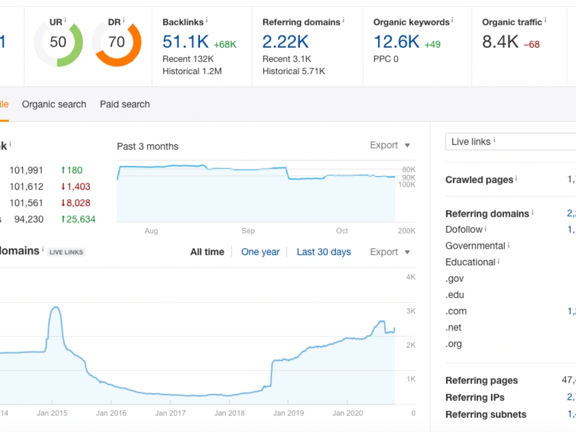
Task: Click the PPC 0 text
Action: point(386,59)
